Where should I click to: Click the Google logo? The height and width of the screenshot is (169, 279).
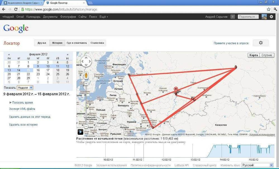[x=16, y=28]
